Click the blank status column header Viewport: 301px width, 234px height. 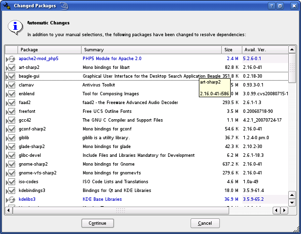coord(11,50)
